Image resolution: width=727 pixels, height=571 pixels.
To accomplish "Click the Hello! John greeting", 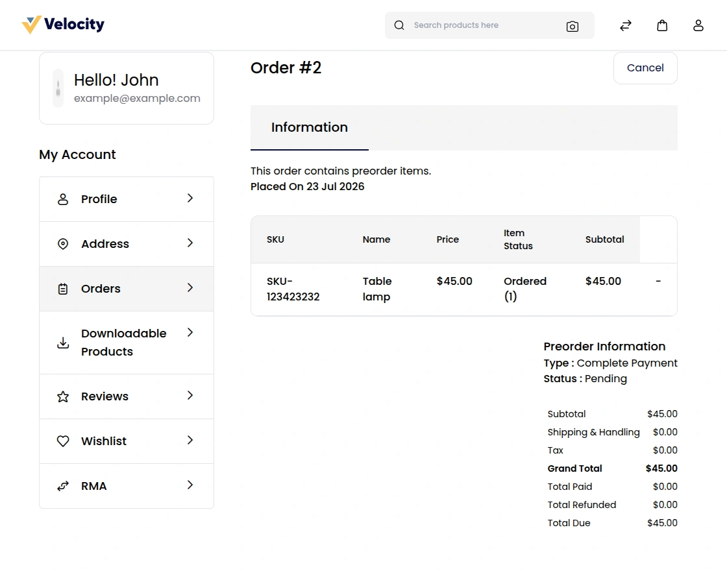I will 116,80.
